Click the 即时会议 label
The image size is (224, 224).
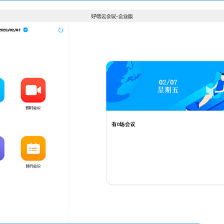pyautogui.click(x=33, y=108)
